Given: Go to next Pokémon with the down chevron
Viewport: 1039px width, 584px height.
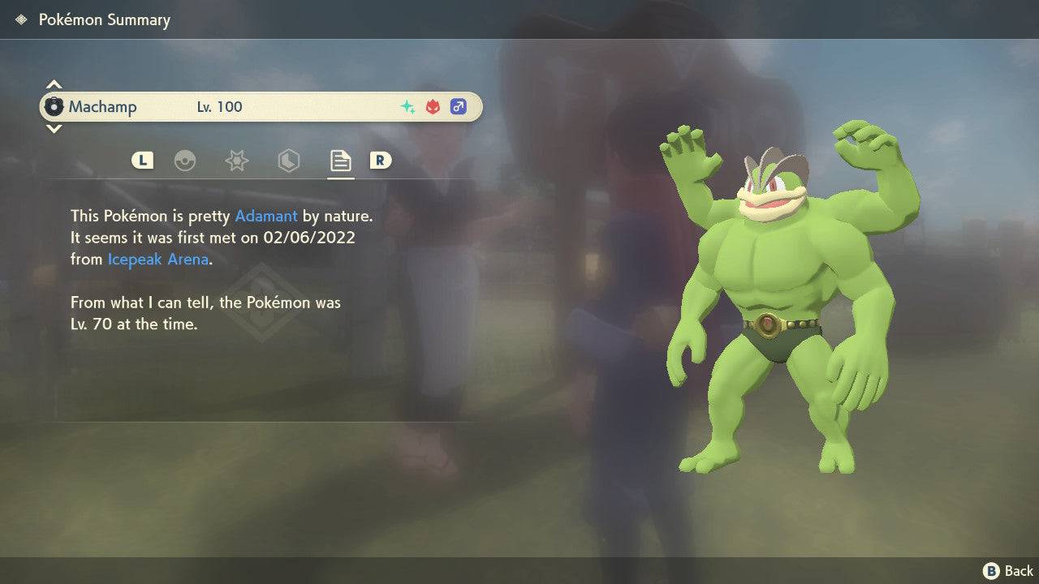Looking at the screenshot, I should click(54, 128).
